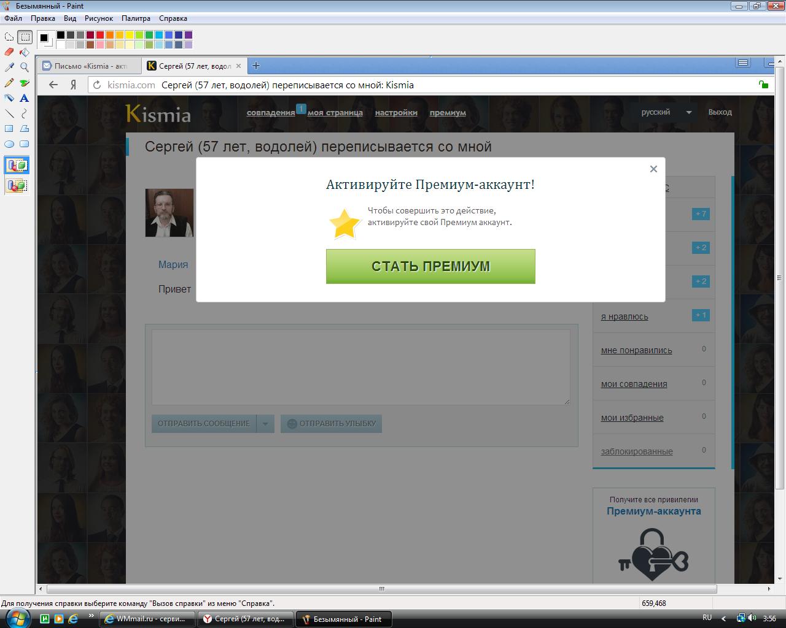Viewport: 786px width, 628px height.
Task: Select the pink swatch in bottom row
Action: click(x=100, y=45)
